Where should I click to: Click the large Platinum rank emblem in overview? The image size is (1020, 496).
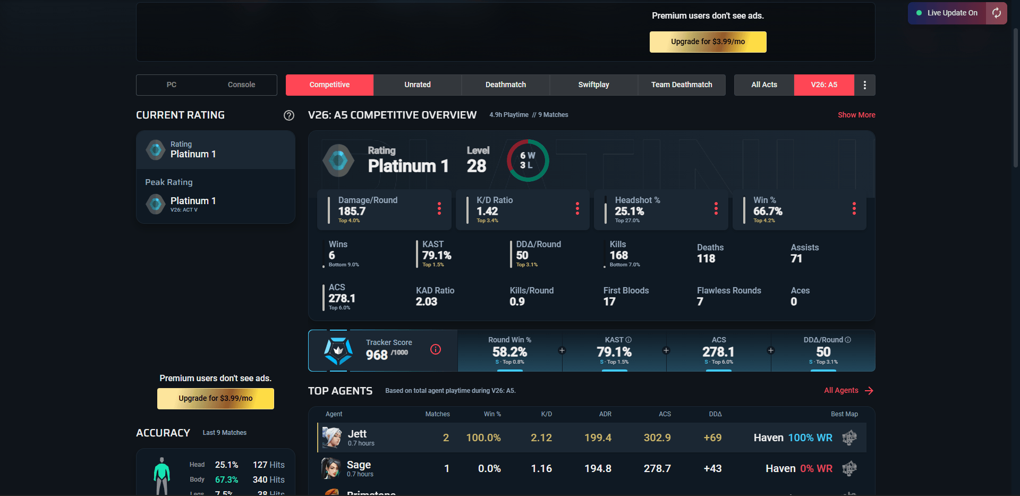338,160
